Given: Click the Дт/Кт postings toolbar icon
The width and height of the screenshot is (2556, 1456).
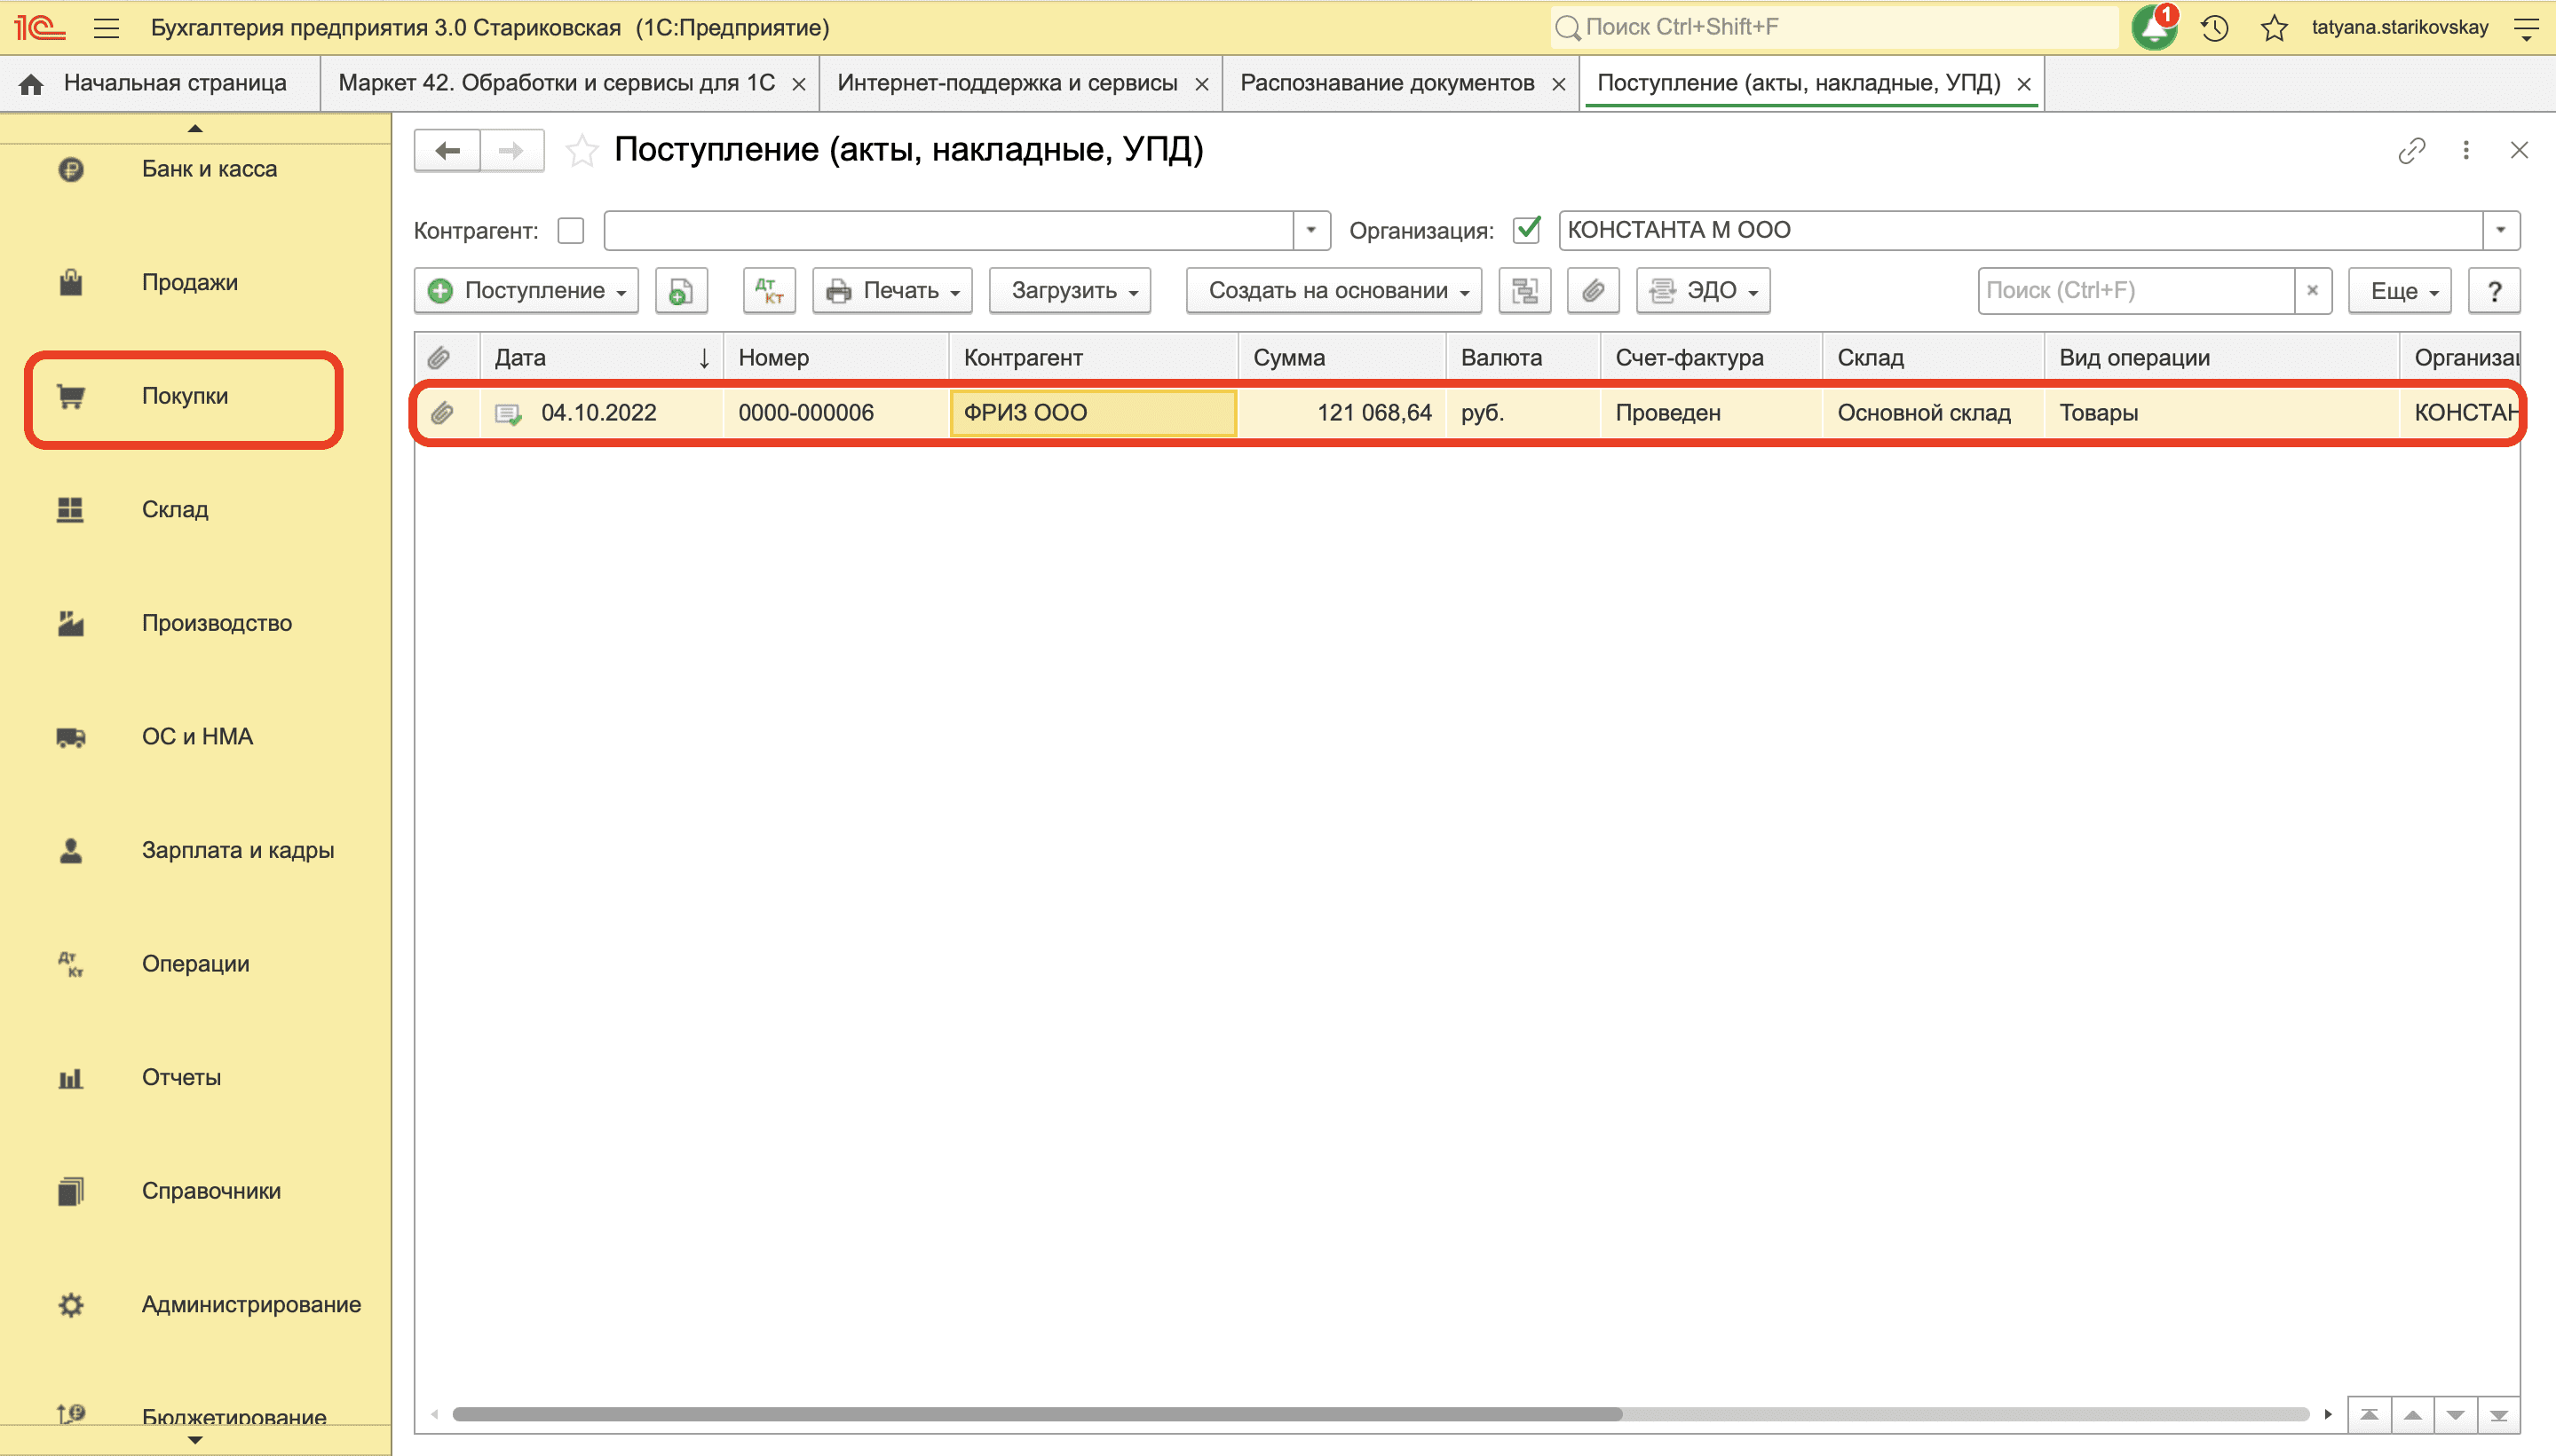Looking at the screenshot, I should [770, 290].
